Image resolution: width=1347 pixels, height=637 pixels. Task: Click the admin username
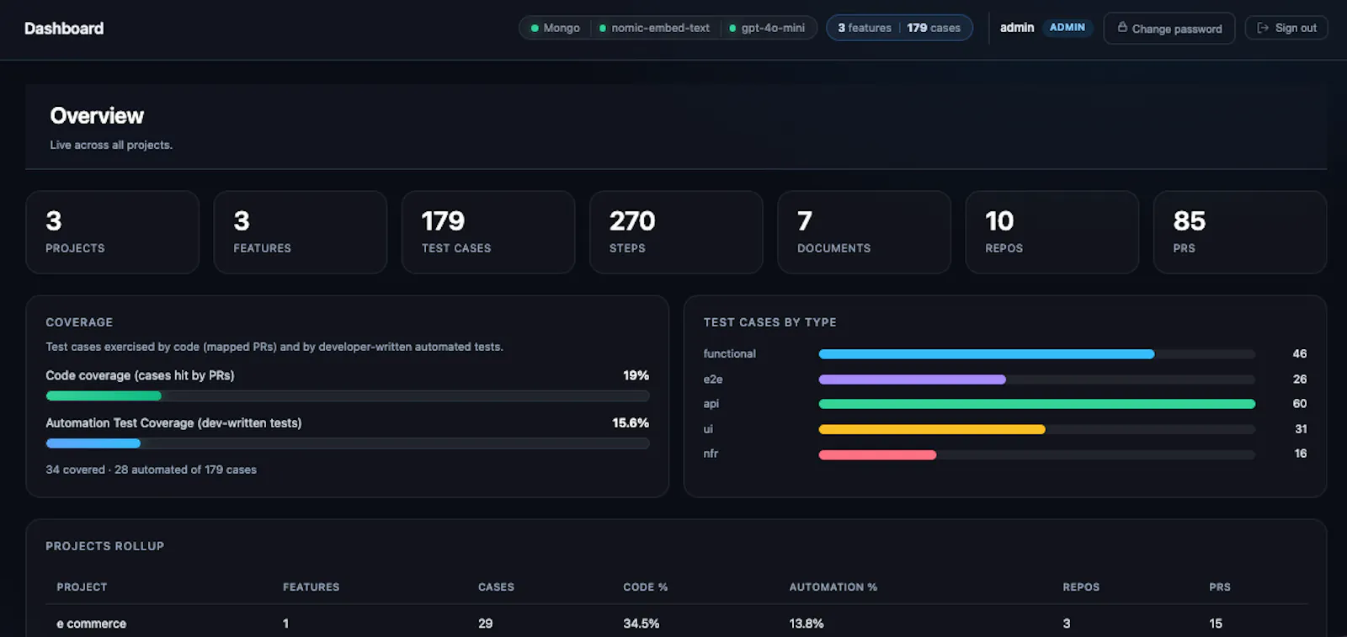coord(1017,28)
